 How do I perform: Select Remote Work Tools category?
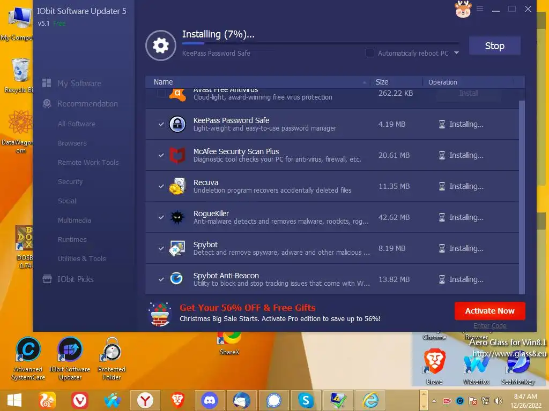tap(88, 162)
